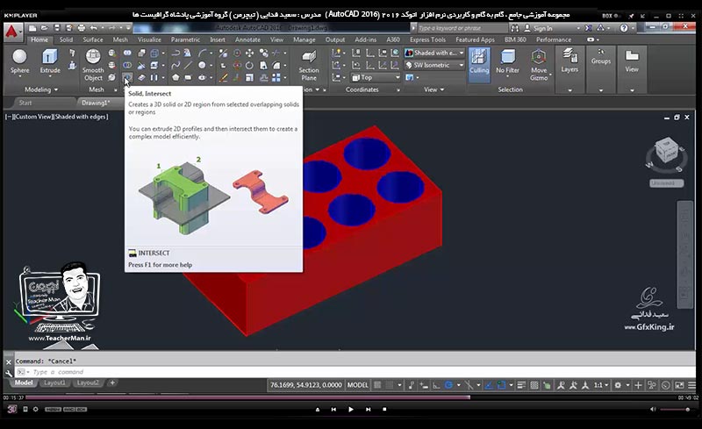Click the KMPlayer video seek bar
This screenshot has width=702, height=429.
click(x=351, y=397)
